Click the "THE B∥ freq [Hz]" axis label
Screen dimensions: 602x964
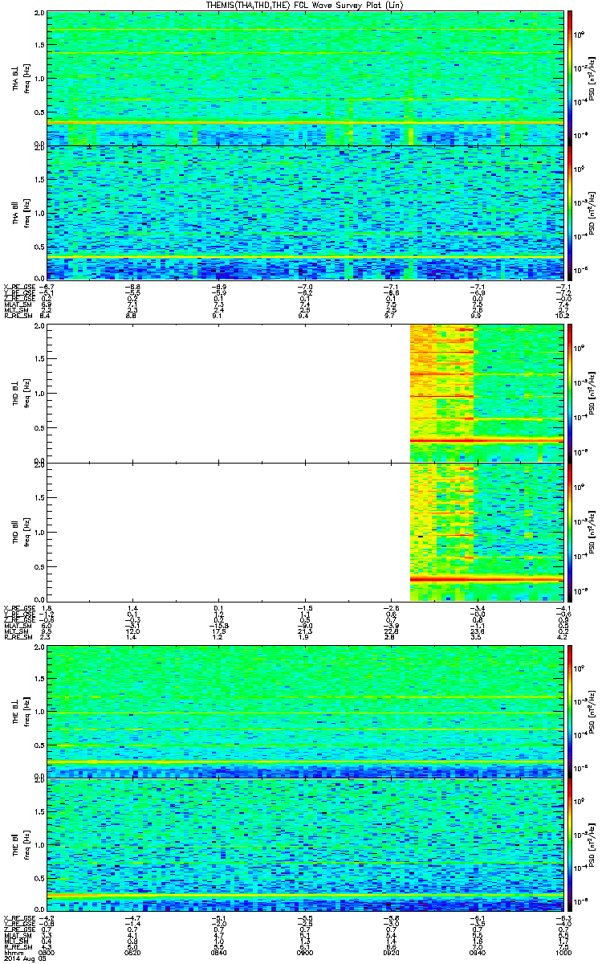pyautogui.click(x=19, y=844)
